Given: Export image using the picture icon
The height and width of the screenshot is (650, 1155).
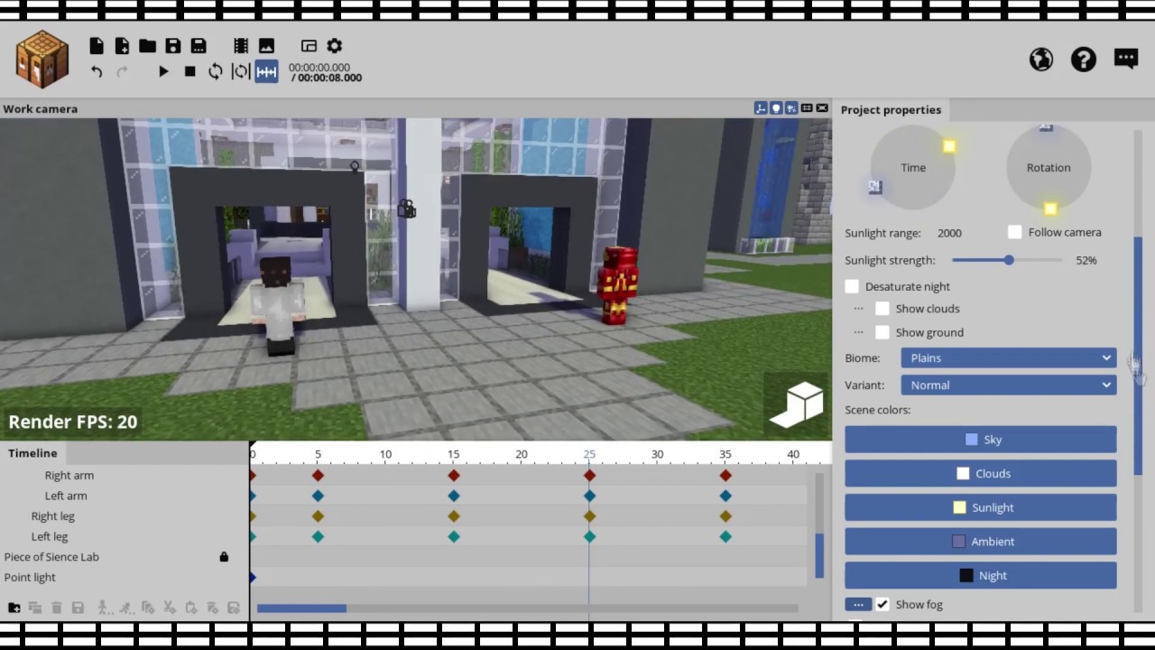Looking at the screenshot, I should pos(266,45).
